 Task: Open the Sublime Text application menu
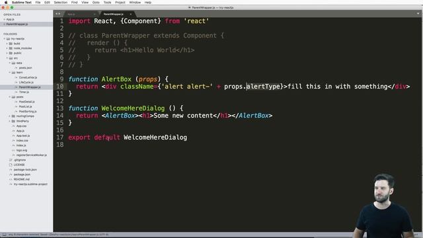[x=22, y=3]
